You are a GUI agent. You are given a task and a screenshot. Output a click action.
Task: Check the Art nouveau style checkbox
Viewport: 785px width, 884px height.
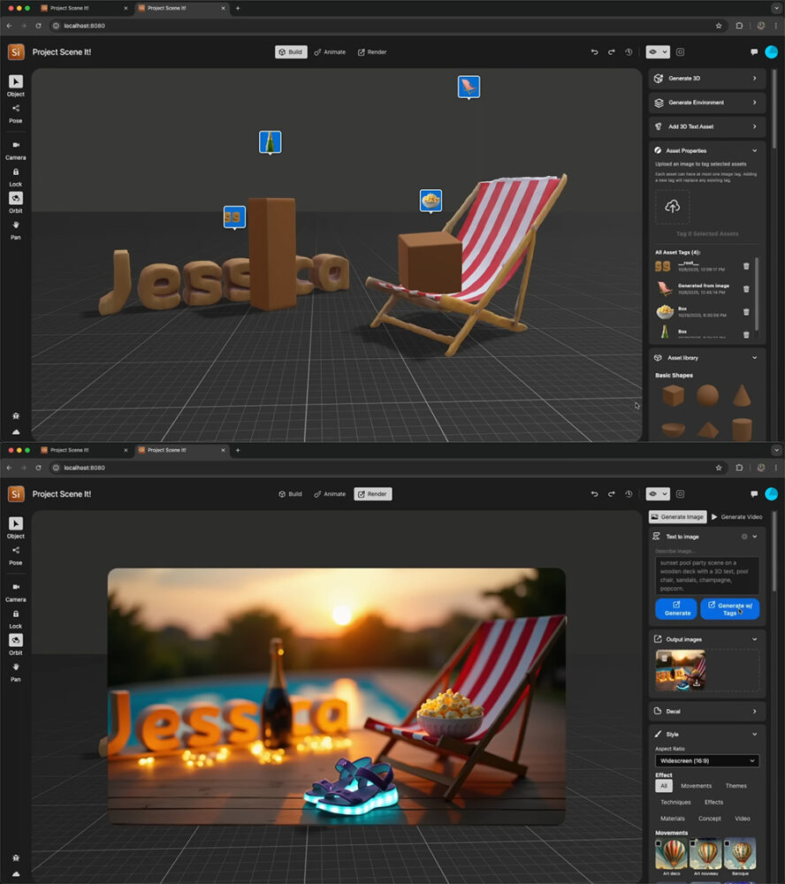[694, 843]
